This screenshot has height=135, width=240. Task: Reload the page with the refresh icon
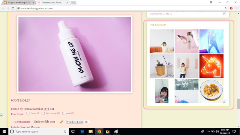[13, 8]
